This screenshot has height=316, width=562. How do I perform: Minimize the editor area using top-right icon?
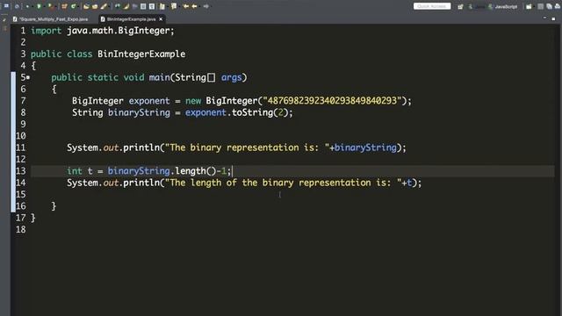tap(544, 18)
